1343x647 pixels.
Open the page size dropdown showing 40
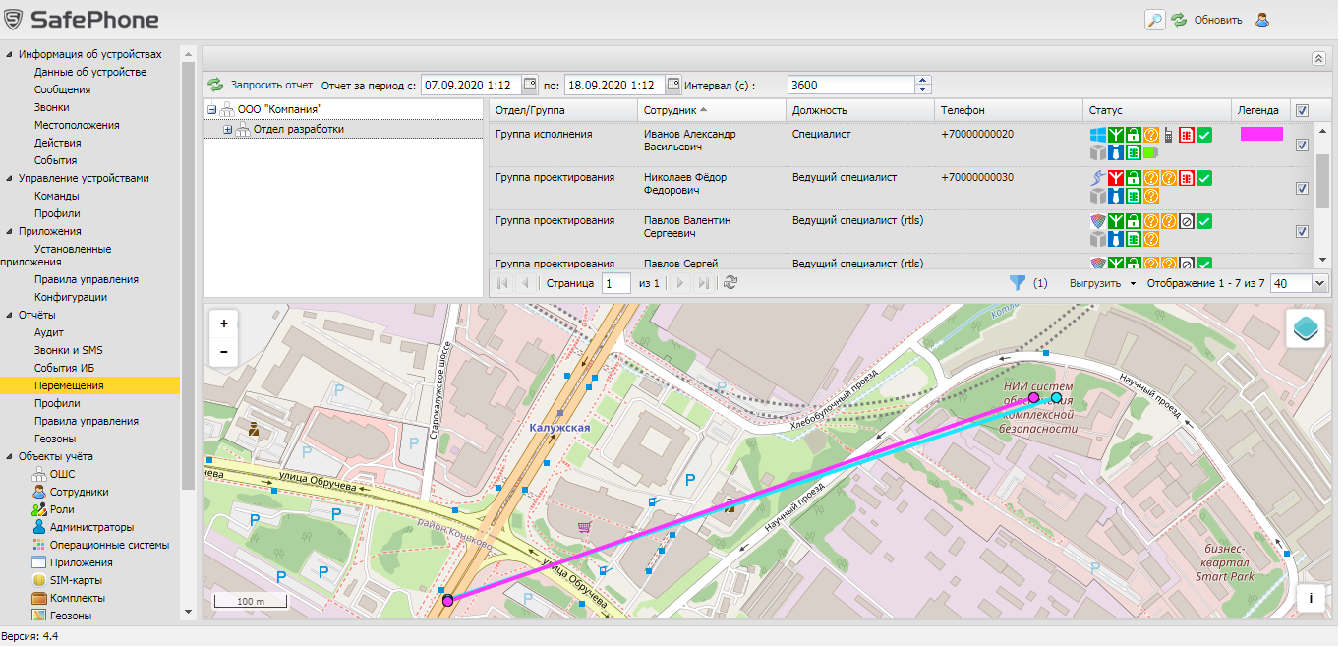pos(1318,283)
